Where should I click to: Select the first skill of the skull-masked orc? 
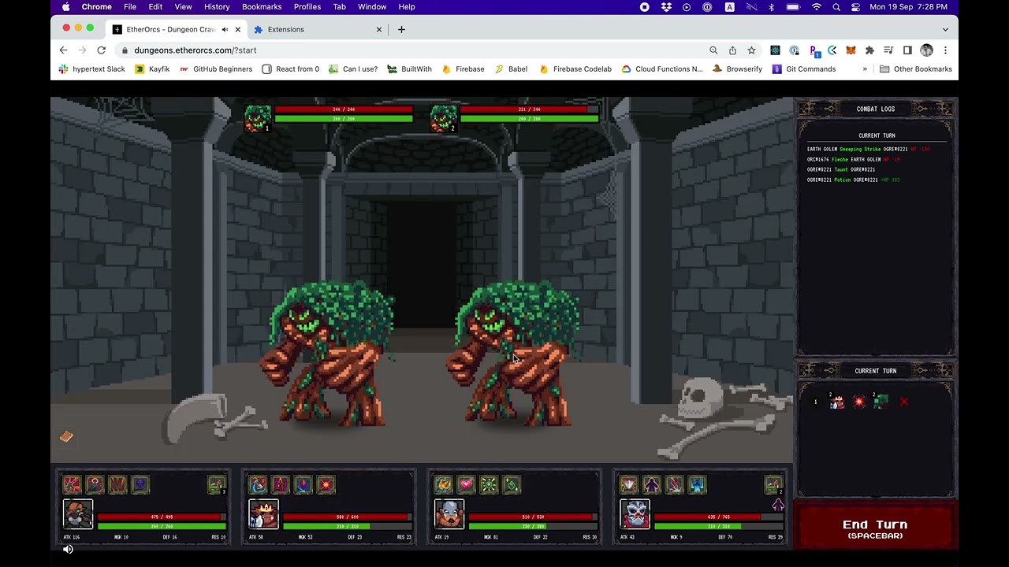(x=629, y=484)
